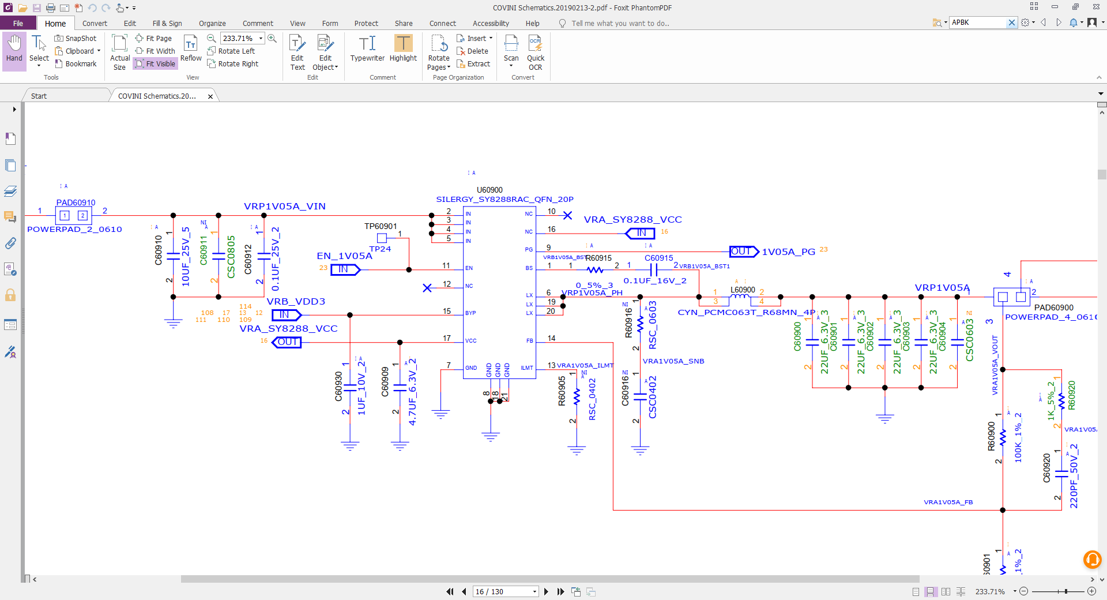Image resolution: width=1107 pixels, height=600 pixels.
Task: Open the Attachments side panel
Action: coord(10,243)
